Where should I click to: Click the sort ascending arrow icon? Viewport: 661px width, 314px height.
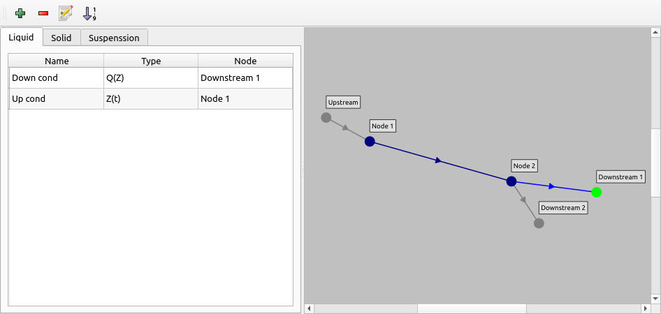(89, 13)
